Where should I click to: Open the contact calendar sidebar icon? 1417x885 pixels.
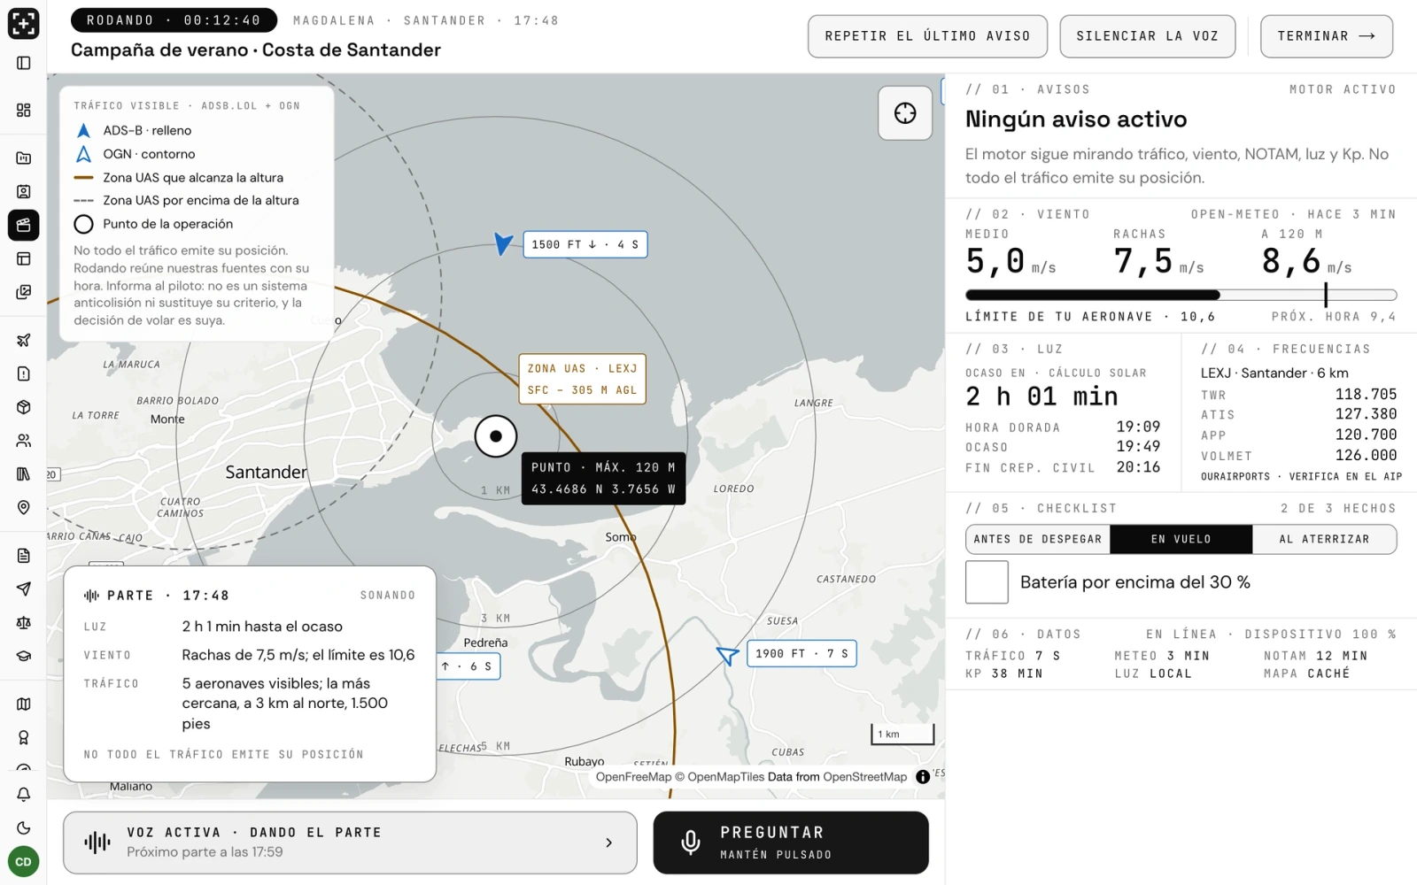pyautogui.click(x=24, y=192)
